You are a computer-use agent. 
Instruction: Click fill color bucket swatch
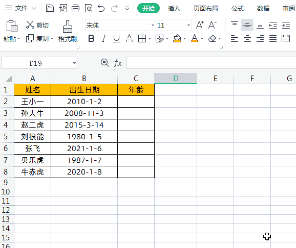(177, 39)
